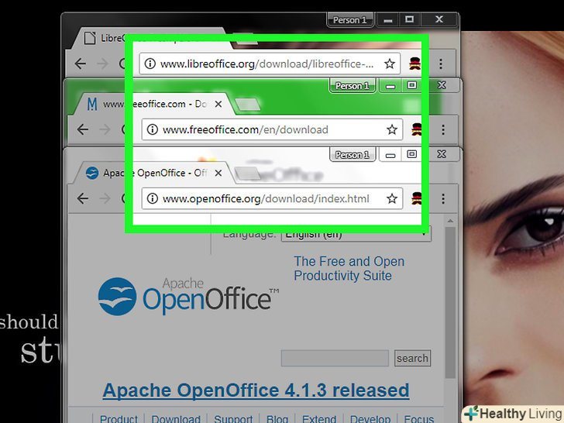Screen dimensions: 564x423
Task: Click the openoffice.org address bar
Action: [x=272, y=198]
